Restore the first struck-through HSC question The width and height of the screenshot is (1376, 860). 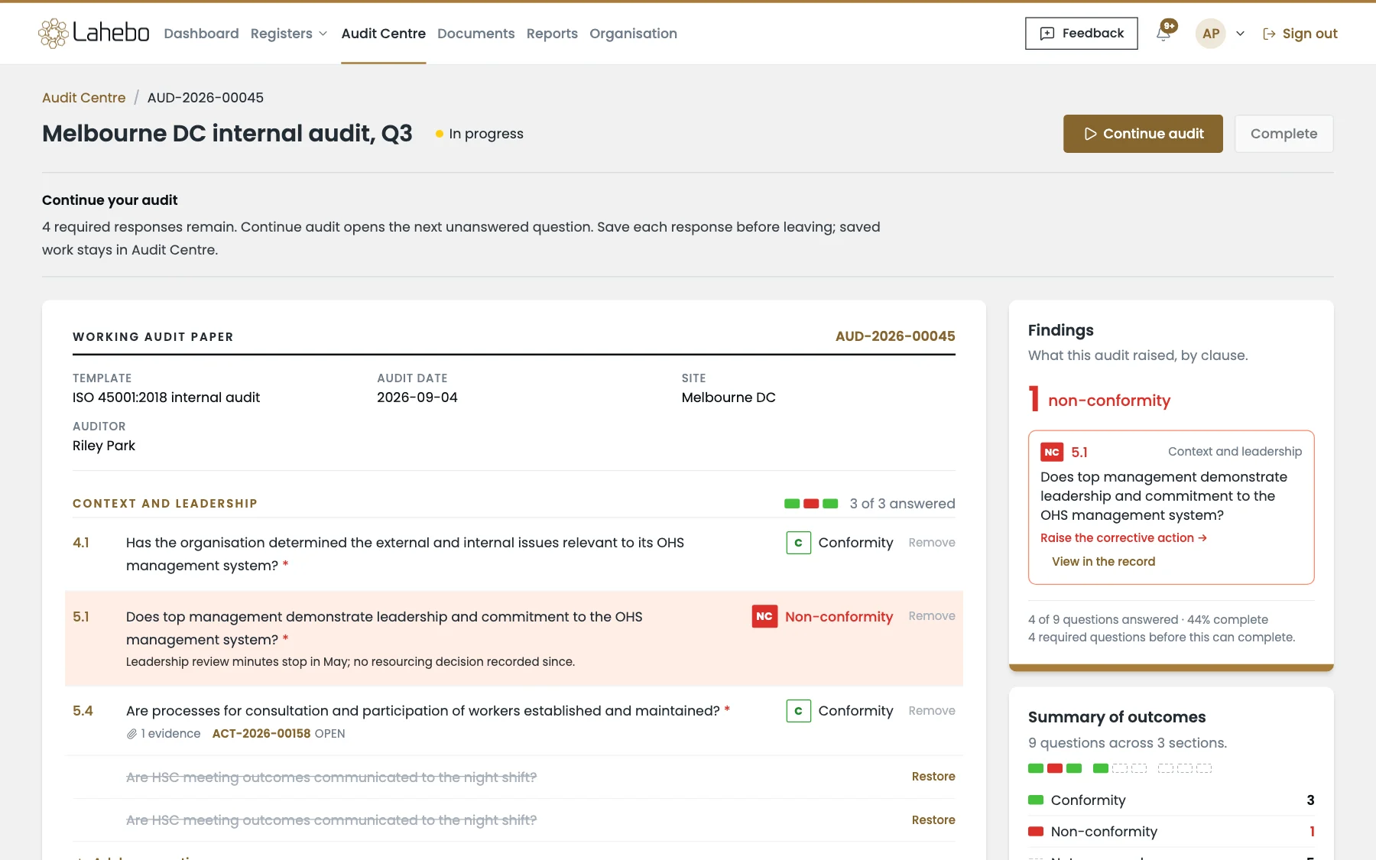933,777
